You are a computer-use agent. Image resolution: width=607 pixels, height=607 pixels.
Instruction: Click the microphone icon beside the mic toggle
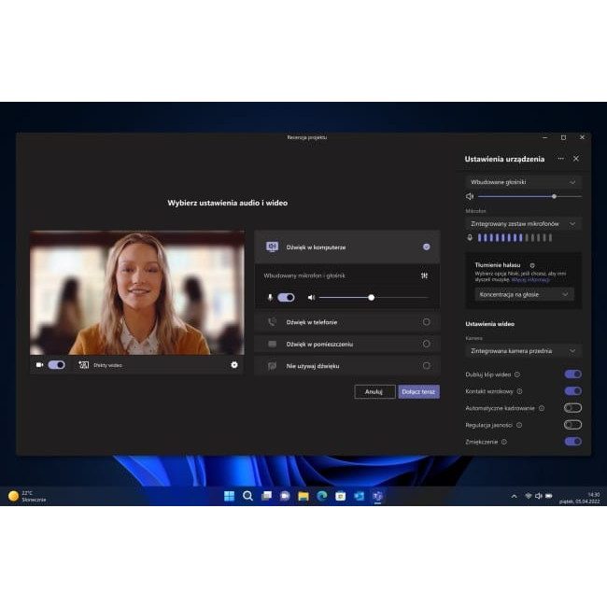[x=270, y=297]
